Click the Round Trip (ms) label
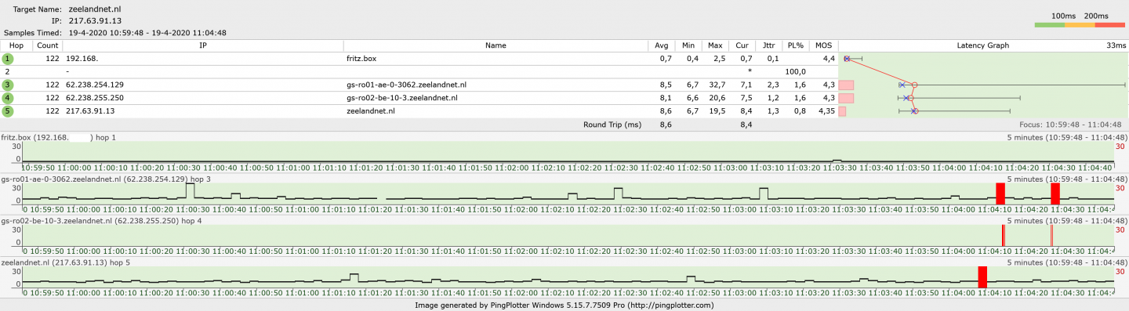 [x=612, y=125]
